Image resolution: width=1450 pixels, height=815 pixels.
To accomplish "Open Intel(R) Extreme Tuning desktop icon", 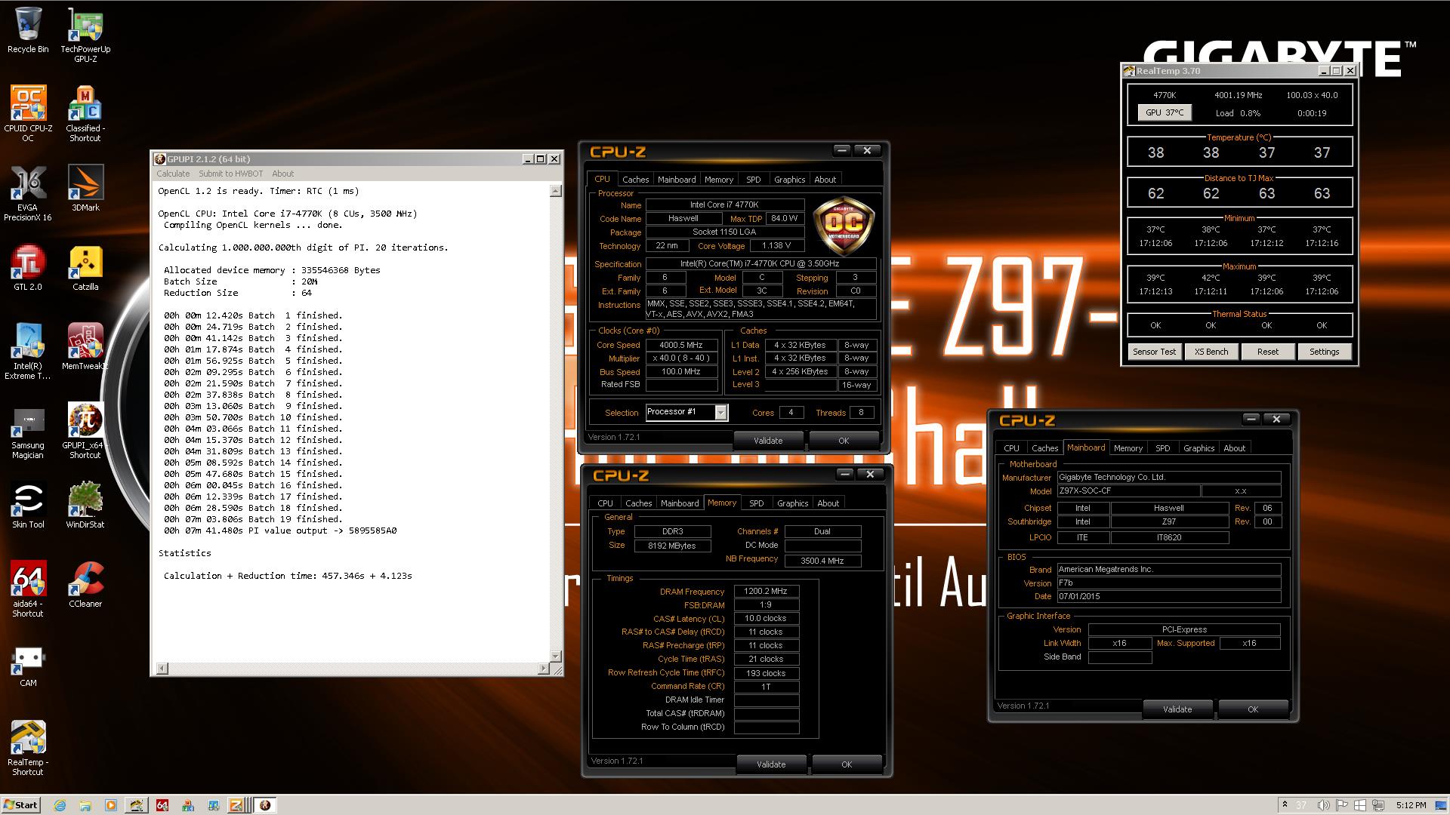I will (x=28, y=352).
